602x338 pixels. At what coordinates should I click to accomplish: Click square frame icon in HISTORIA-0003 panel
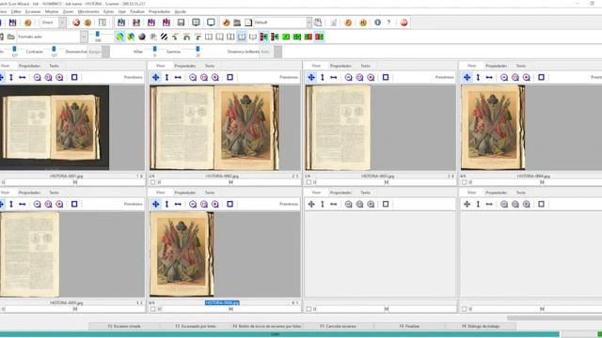pyautogui.click(x=386, y=77)
